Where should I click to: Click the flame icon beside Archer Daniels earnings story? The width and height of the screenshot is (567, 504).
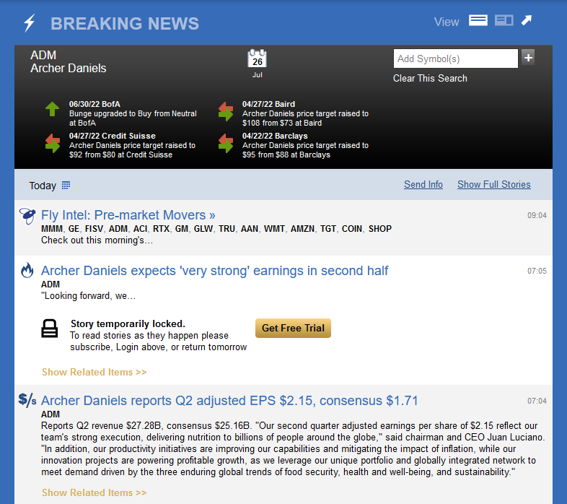[x=27, y=271]
